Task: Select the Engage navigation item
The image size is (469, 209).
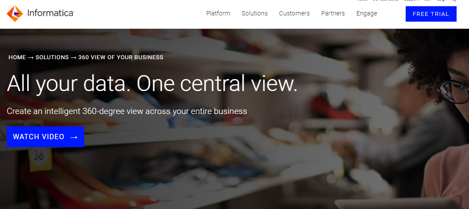Action: pos(367,13)
